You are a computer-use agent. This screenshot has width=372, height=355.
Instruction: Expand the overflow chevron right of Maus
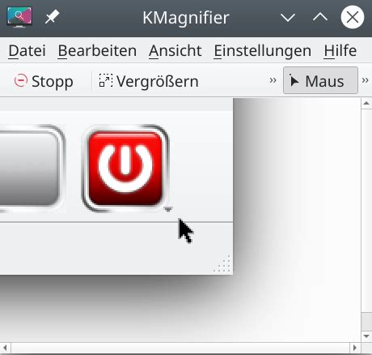(x=366, y=80)
